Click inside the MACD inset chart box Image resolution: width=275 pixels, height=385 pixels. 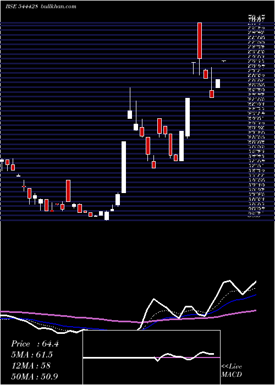pos(151,358)
